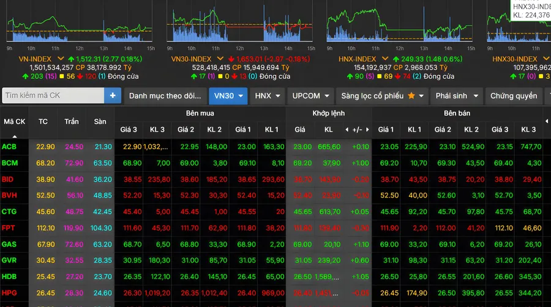Sort by Mã CK ascending arrow
This screenshot has width=551, height=307.
coord(15,136)
